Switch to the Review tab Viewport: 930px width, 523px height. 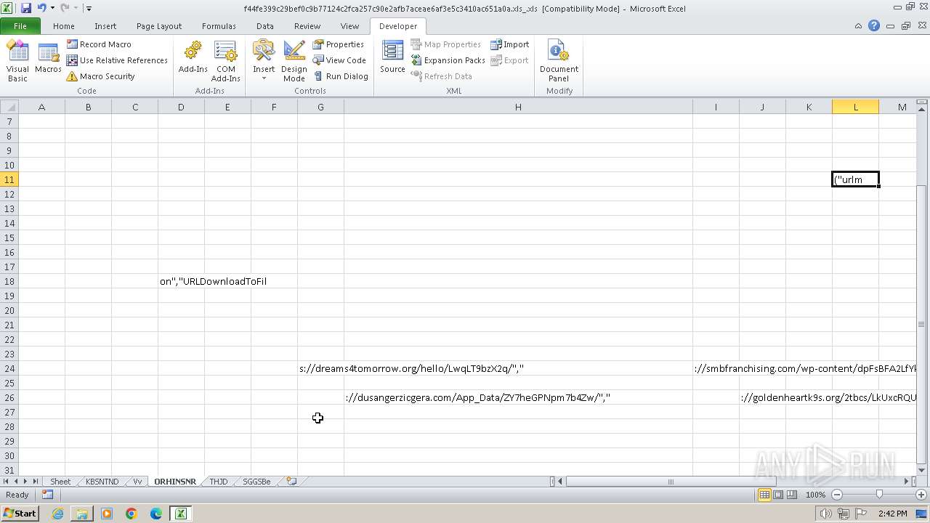pos(307,26)
